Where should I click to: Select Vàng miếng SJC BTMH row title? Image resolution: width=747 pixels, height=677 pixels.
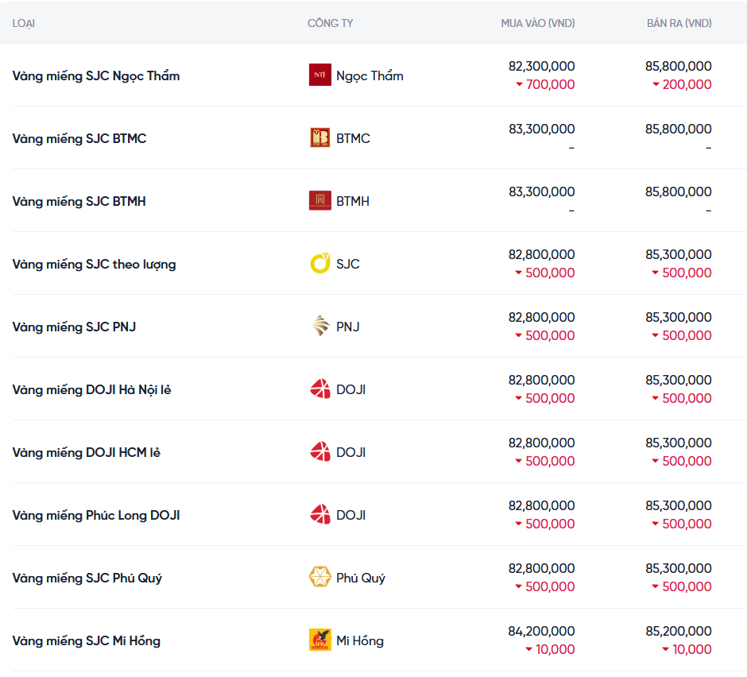pos(79,202)
